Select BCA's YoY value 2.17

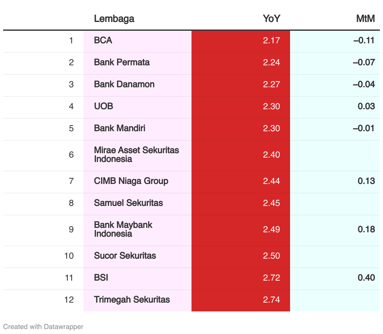pyautogui.click(x=271, y=40)
